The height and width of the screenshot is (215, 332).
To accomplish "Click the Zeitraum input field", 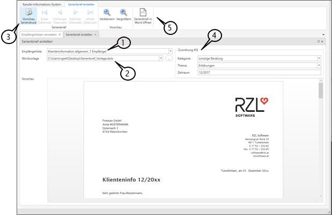I will click(257, 72).
